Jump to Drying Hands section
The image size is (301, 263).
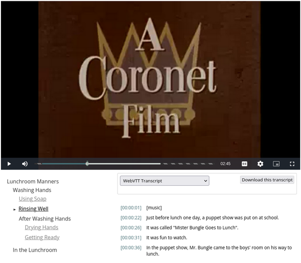click(x=41, y=227)
